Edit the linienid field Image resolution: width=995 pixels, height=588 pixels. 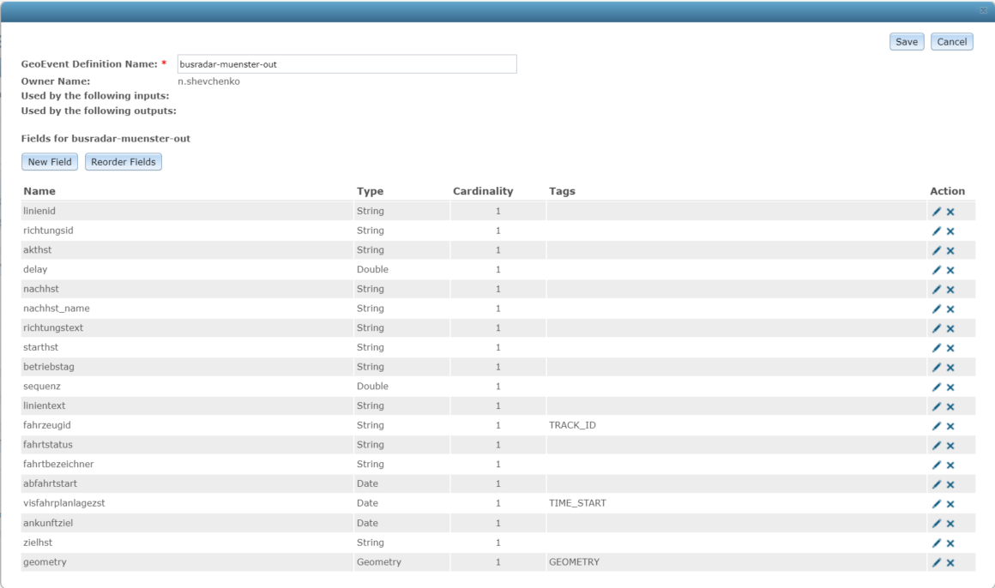(937, 211)
